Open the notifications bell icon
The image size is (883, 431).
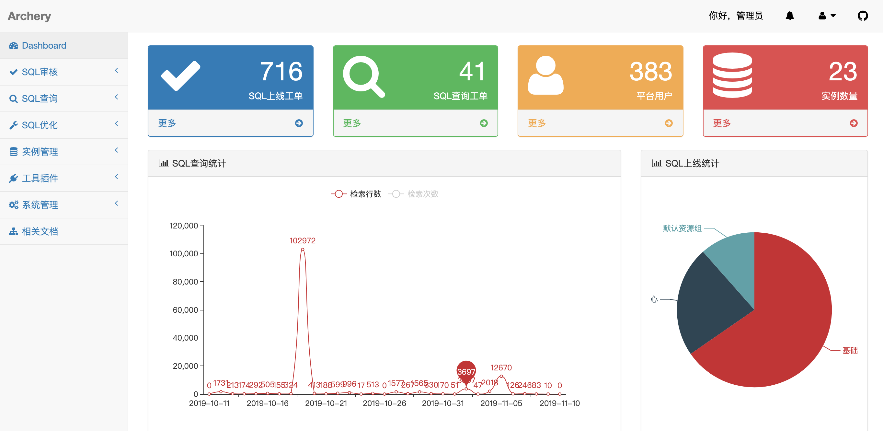(790, 16)
